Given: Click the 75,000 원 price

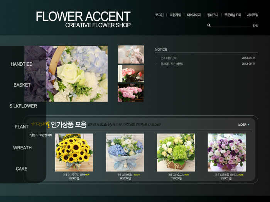Looking at the screenshot, I should tap(226, 179).
